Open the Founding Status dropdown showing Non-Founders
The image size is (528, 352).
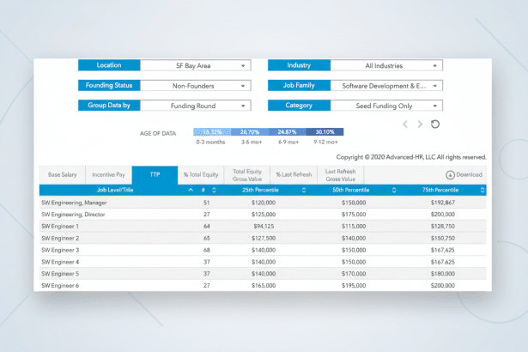195,86
